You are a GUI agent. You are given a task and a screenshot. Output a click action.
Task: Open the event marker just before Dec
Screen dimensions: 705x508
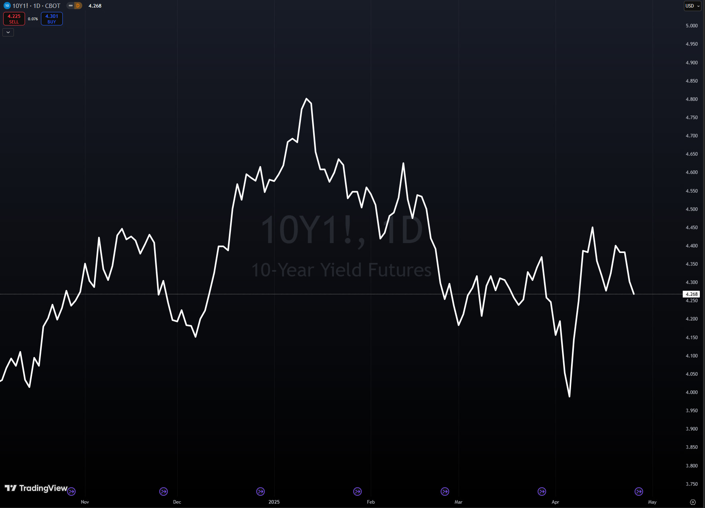pyautogui.click(x=164, y=492)
